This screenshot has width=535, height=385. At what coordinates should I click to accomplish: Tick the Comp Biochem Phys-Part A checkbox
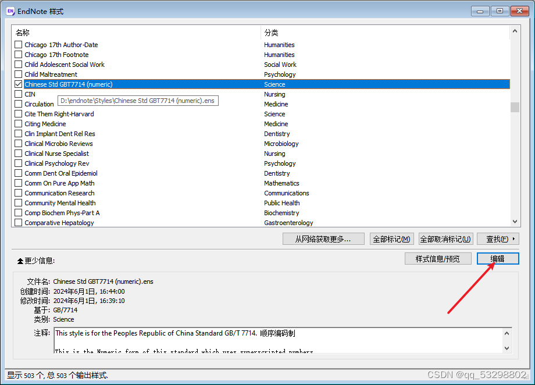19,213
